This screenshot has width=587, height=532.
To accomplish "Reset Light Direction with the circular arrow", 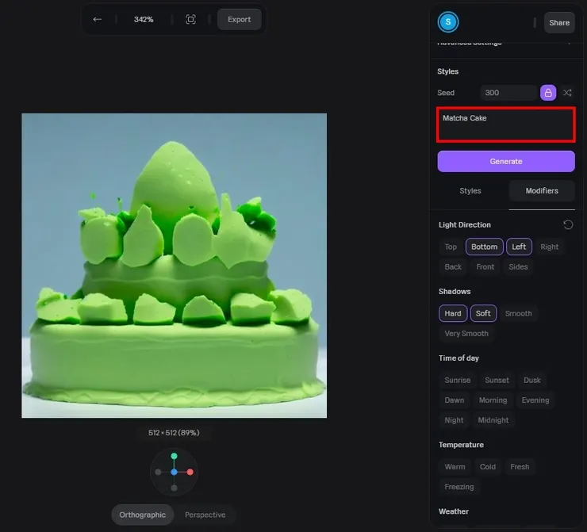I will (568, 224).
